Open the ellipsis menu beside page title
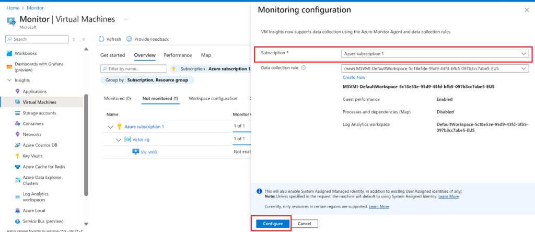 pyautogui.click(x=126, y=19)
